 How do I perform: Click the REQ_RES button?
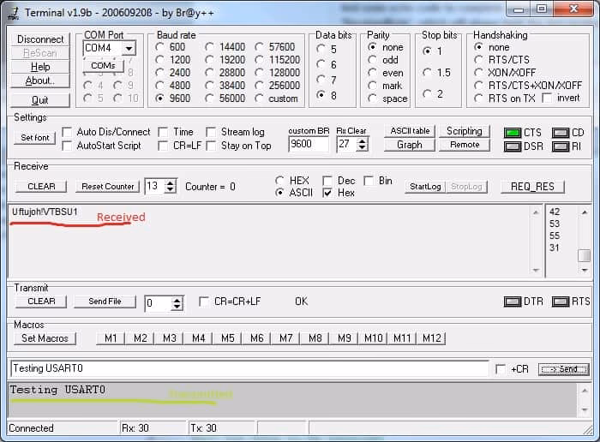click(x=532, y=187)
